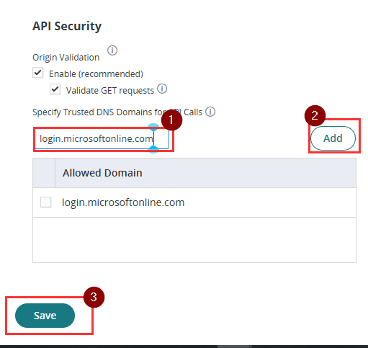
Task: Click the lower blue text cursor handle
Action: pyautogui.click(x=153, y=149)
